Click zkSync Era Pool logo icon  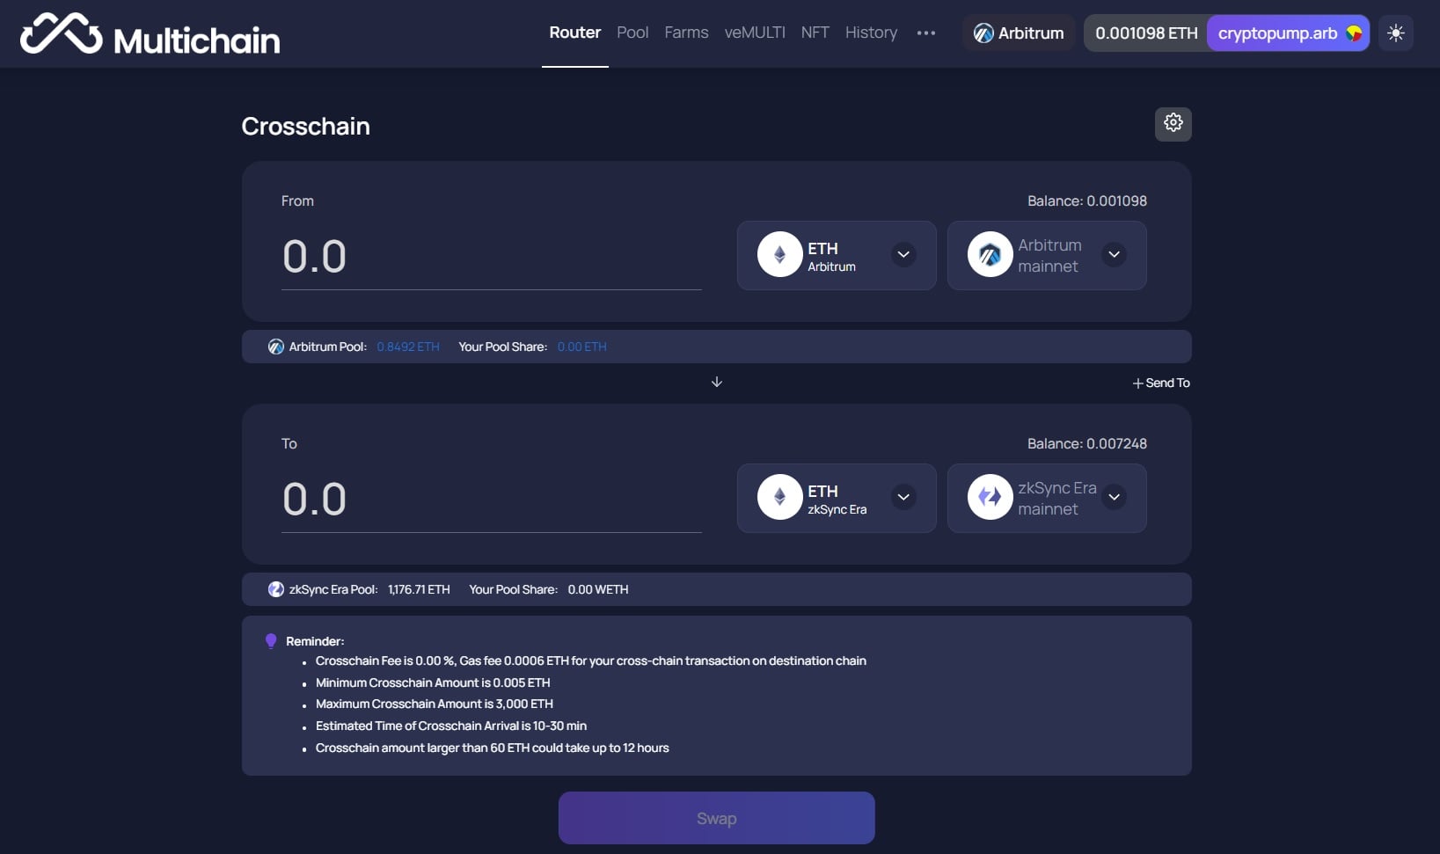click(275, 589)
